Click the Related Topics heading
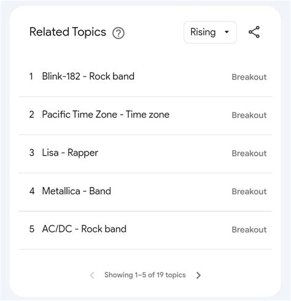 tap(68, 32)
